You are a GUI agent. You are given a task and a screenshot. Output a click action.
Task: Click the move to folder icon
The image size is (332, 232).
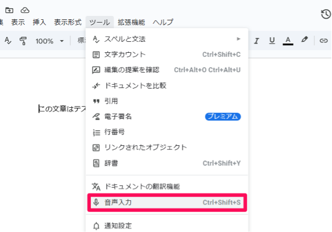tap(9, 10)
